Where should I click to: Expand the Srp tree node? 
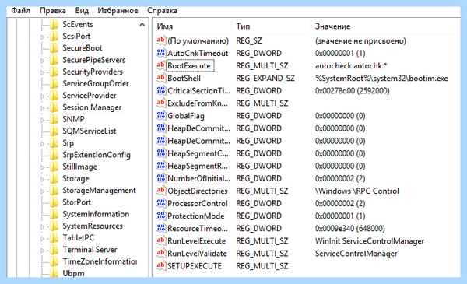coord(42,144)
